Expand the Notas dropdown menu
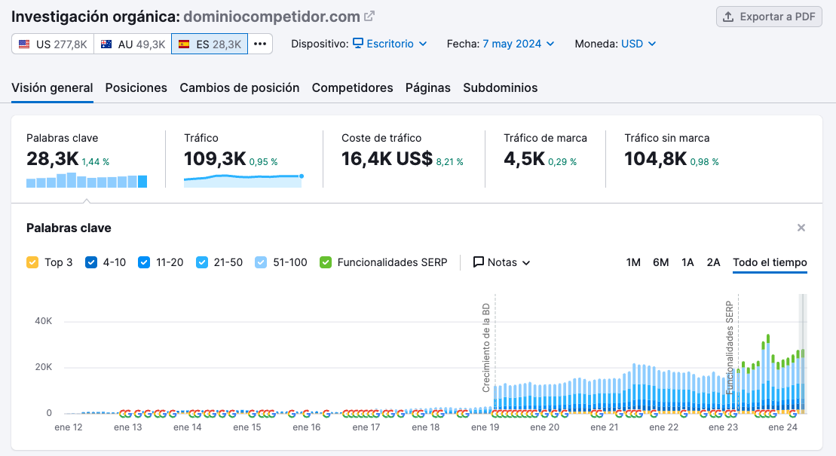Image resolution: width=836 pixels, height=456 pixels. [x=502, y=262]
